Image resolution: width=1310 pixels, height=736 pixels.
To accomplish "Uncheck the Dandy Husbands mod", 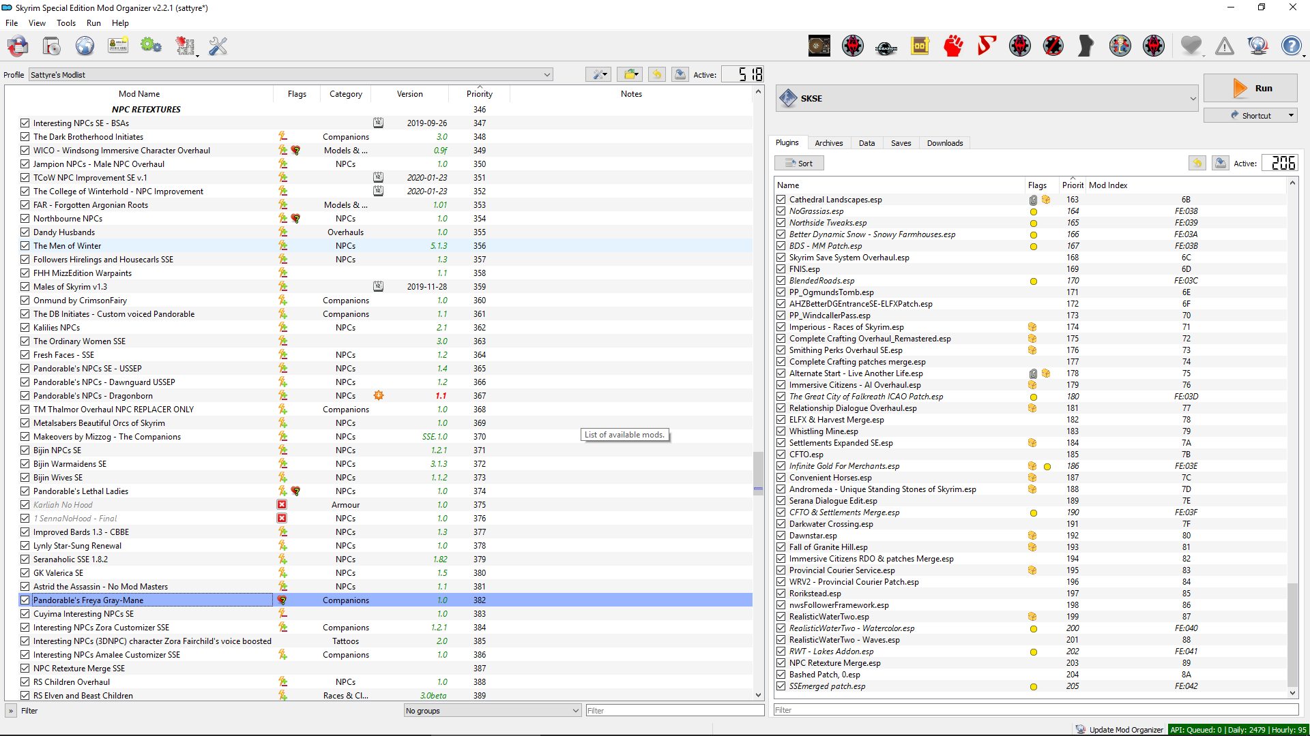I will tap(25, 232).
